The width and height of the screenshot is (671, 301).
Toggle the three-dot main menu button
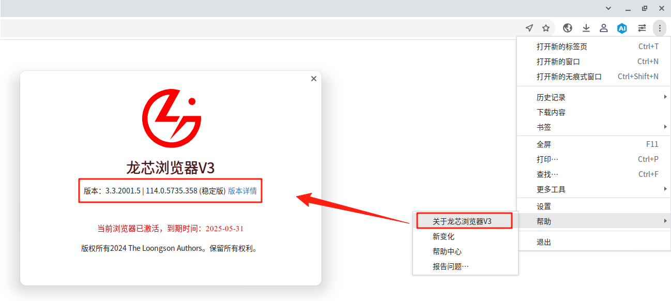(x=660, y=28)
